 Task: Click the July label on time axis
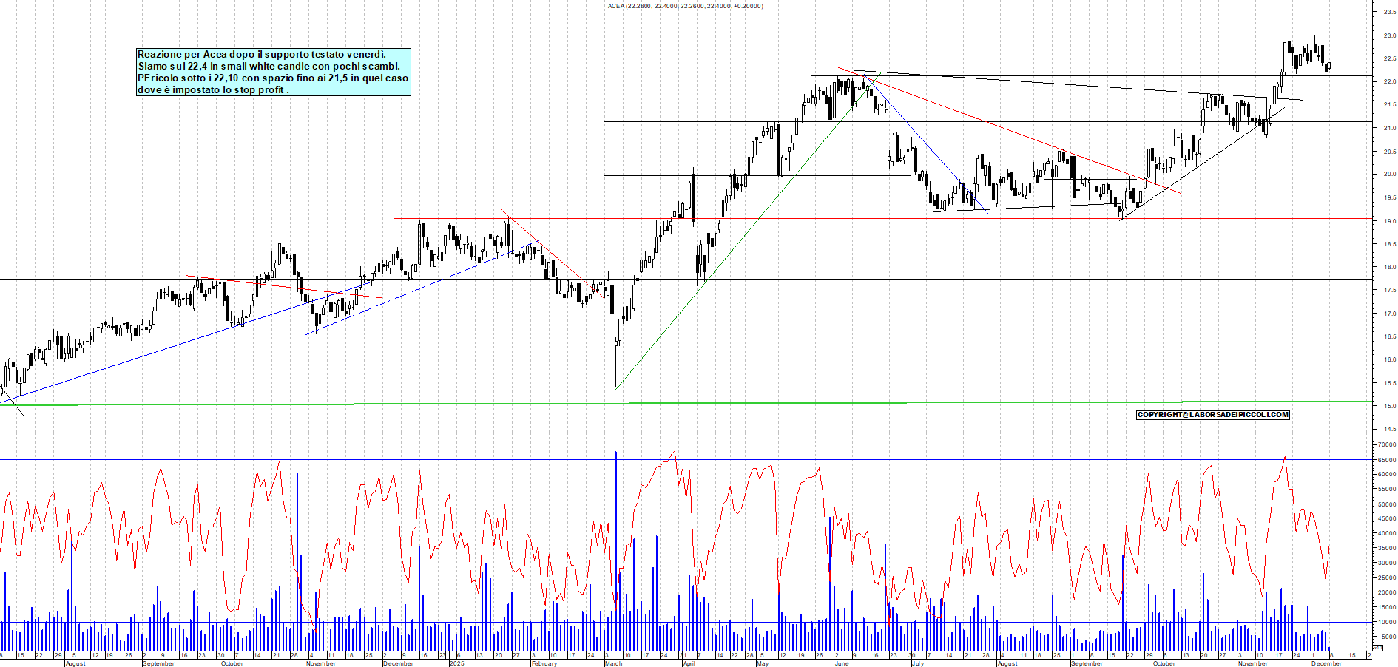(918, 663)
